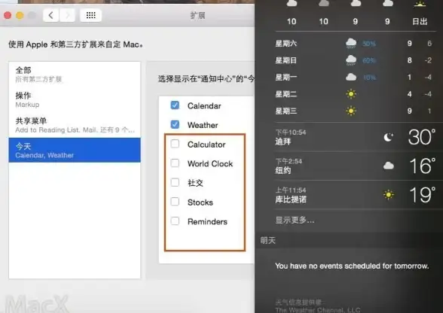This screenshot has width=443, height=313.
Task: Click the 星期一 forecast row
Action: [x=354, y=77]
